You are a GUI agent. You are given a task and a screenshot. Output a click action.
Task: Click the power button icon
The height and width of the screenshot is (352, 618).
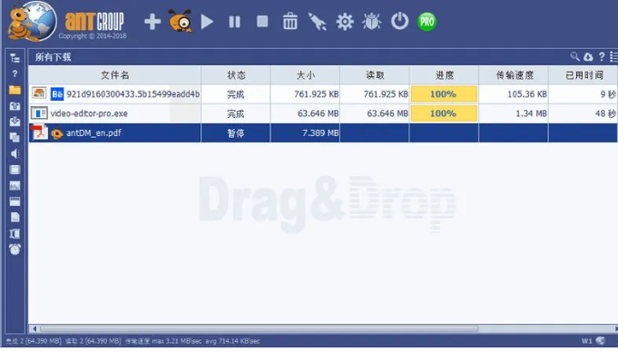[399, 21]
